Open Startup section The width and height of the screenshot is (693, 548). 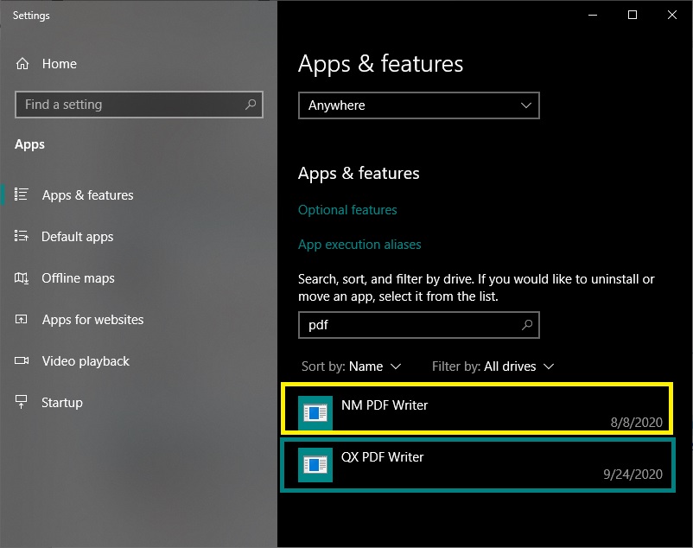pyautogui.click(x=62, y=403)
